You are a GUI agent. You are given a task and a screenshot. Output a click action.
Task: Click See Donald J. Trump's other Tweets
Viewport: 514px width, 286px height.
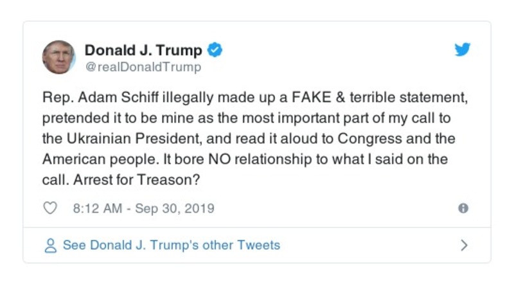tap(171, 245)
